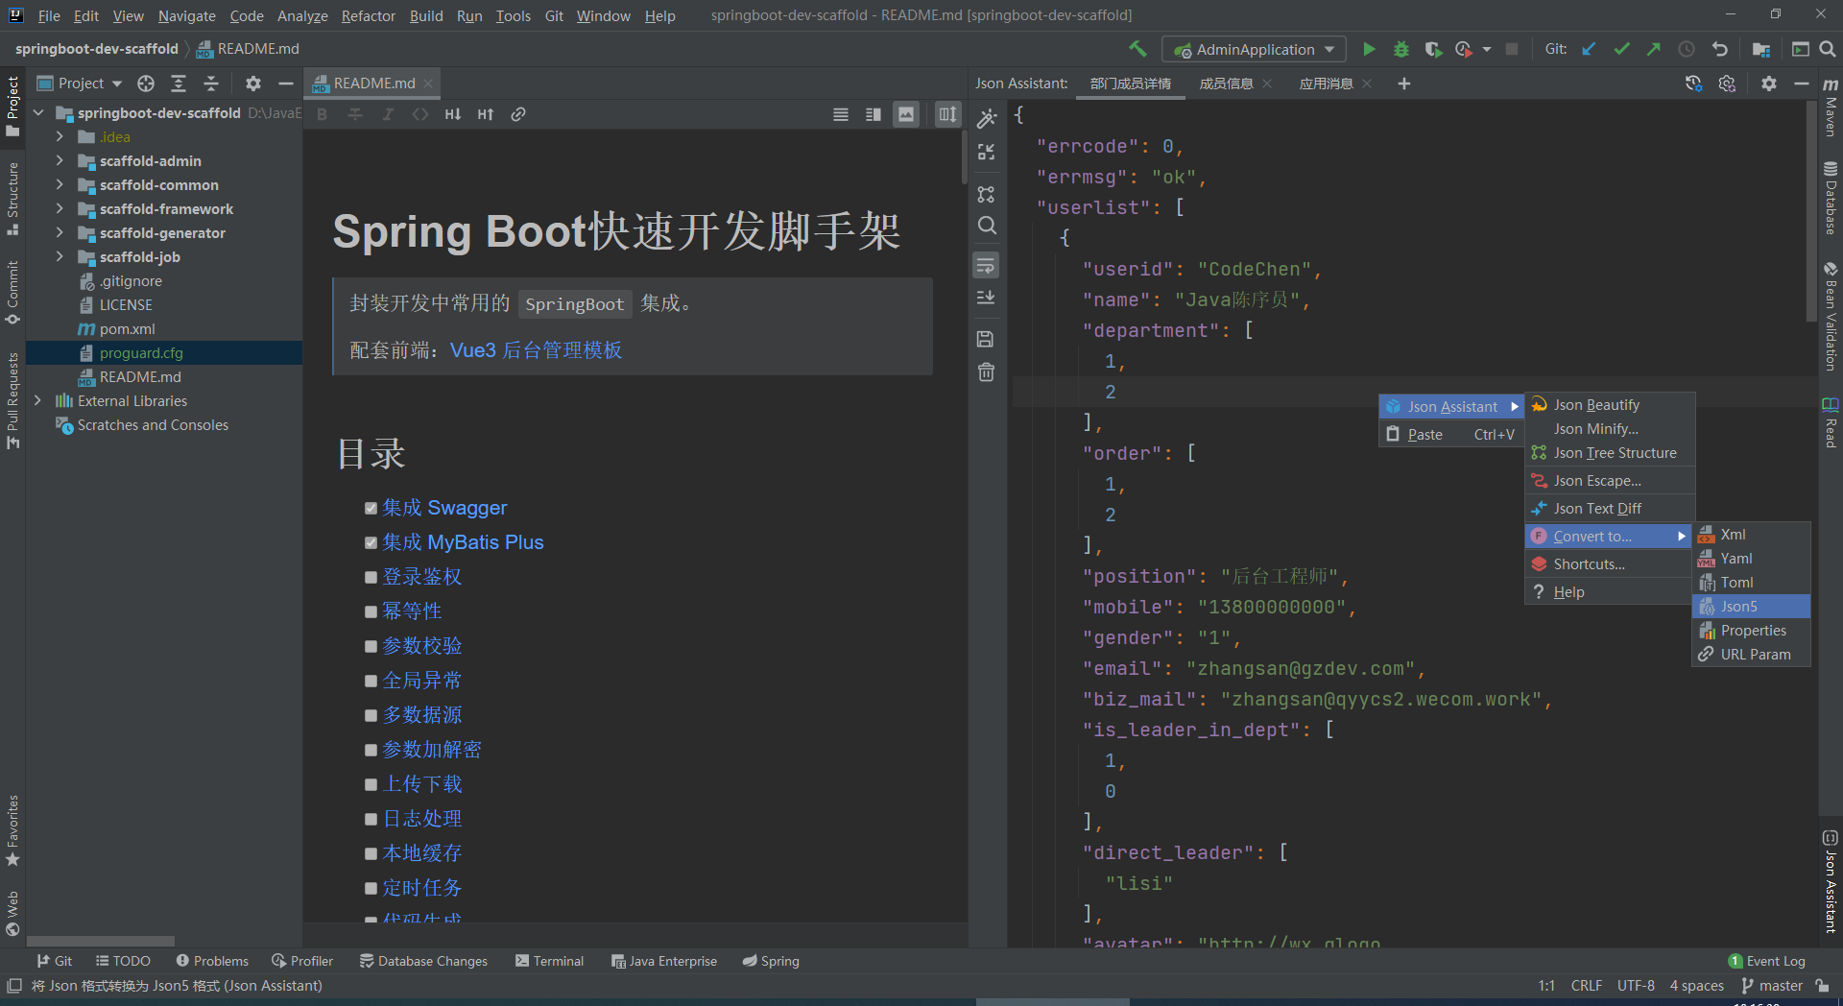Click the insert link icon in markdown toolbar

point(518,114)
